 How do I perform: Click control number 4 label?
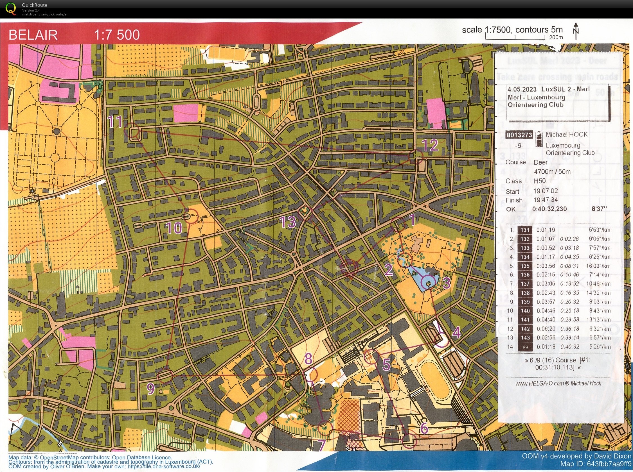coord(457,332)
